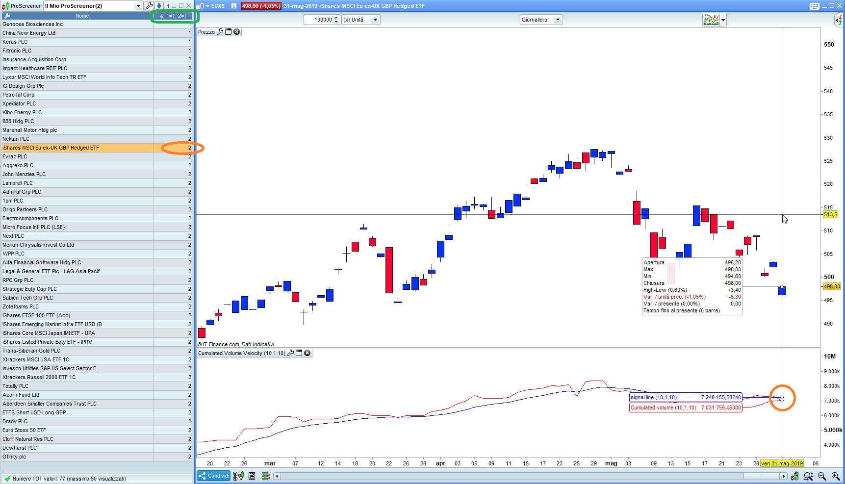The width and height of the screenshot is (845, 484).
Task: Select Gfinity plc row
Action: 97,457
